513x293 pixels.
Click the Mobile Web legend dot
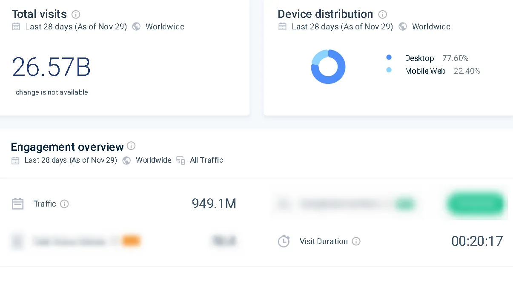pos(389,70)
